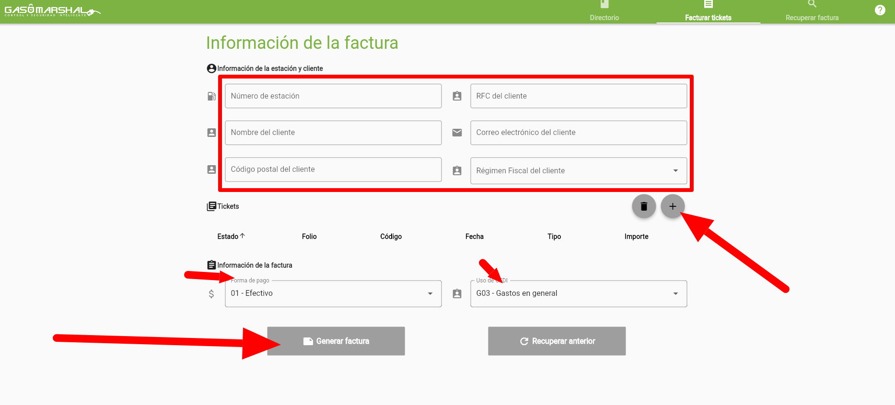Image resolution: width=895 pixels, height=405 pixels.
Task: Add a ticket with the plus button
Action: click(673, 206)
